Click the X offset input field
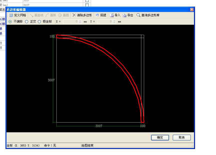The height and width of the screenshot is (155, 216). pyautogui.click(x=71, y=22)
